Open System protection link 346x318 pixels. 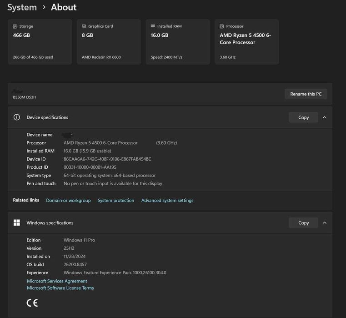(x=116, y=201)
